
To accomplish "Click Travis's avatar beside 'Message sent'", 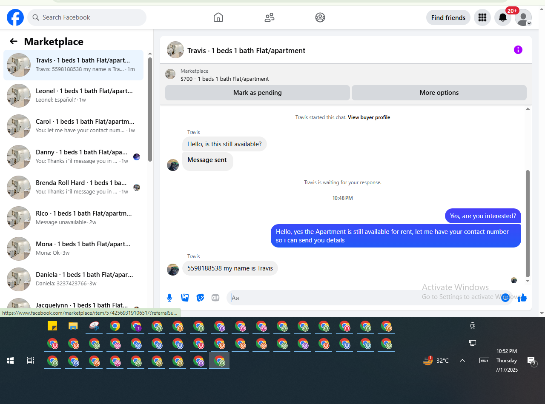I will coord(173,165).
